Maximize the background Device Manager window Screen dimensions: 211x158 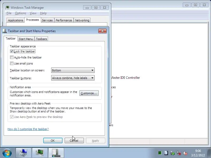click(195, 5)
